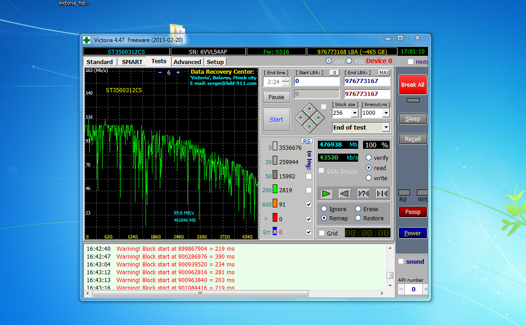Viewport: 526px width, 325px height.
Task: Click the API number value field
Action: click(x=414, y=289)
